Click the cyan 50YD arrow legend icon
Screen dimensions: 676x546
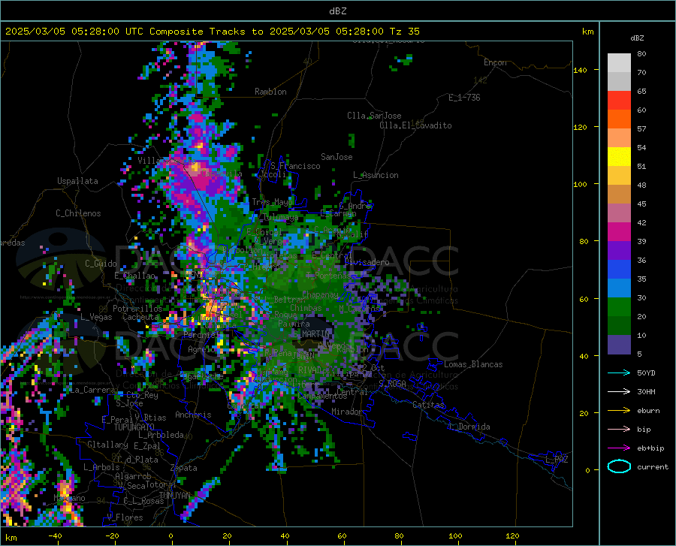click(619, 373)
